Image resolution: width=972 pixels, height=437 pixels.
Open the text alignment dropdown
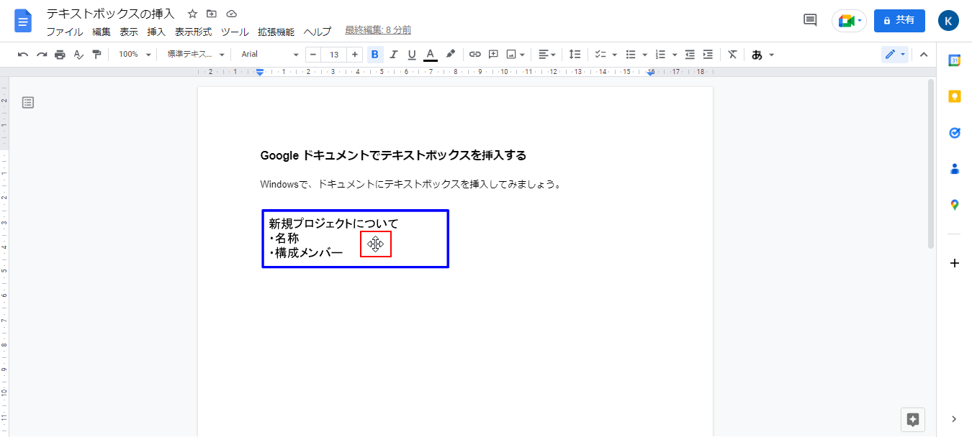(547, 55)
